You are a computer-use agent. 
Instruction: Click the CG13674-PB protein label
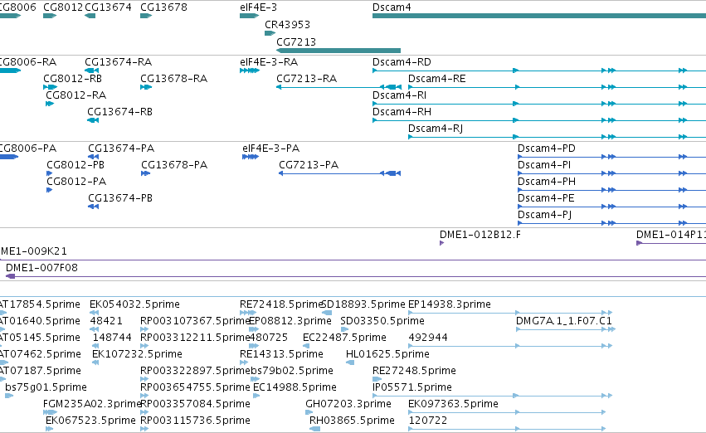point(120,198)
